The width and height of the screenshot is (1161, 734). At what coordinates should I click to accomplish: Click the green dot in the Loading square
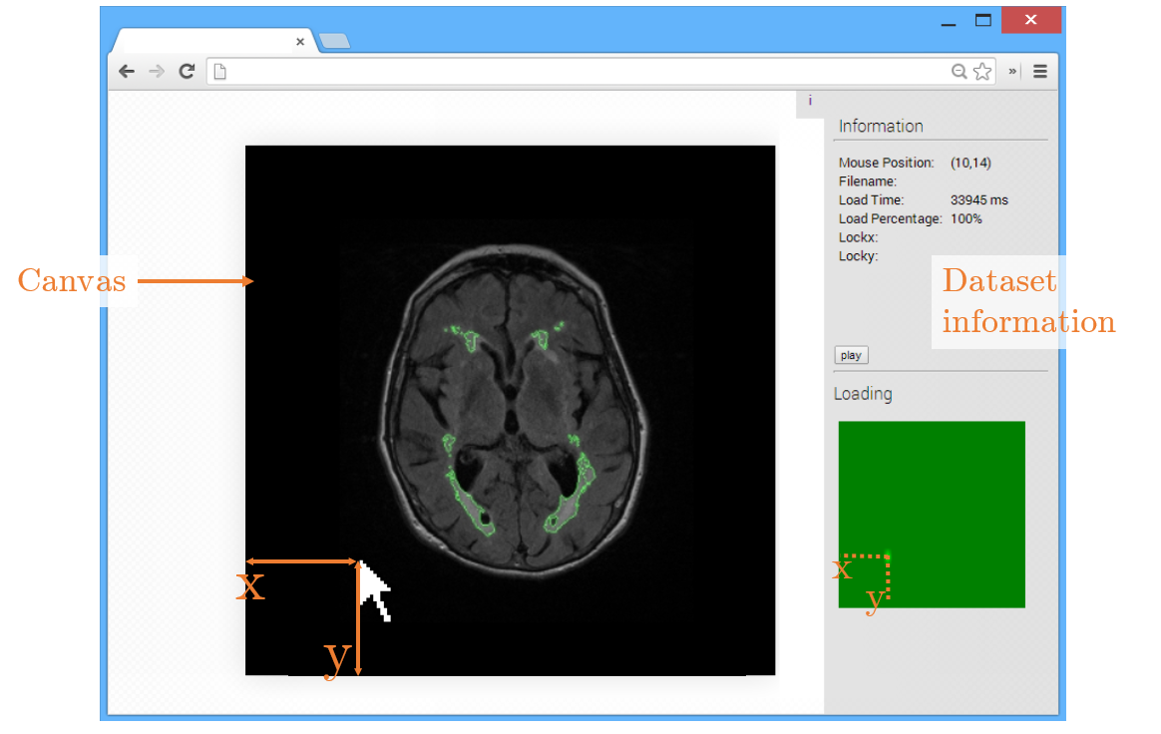pos(887,554)
